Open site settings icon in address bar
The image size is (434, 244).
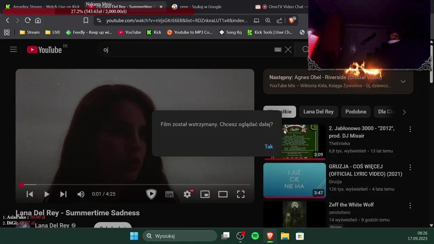pos(99,20)
